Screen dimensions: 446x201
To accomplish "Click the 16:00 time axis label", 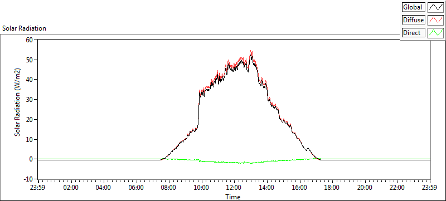I will [299, 188].
